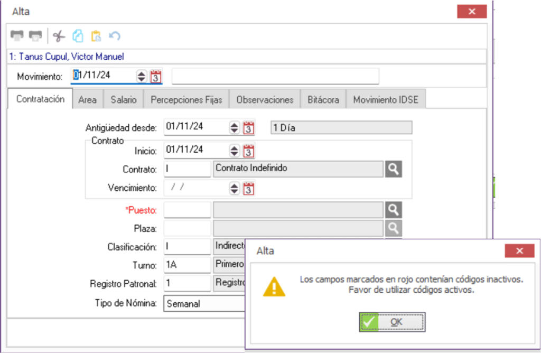Open calendar picker for Movimiento date
The height and width of the screenshot is (353, 541).
tap(156, 76)
